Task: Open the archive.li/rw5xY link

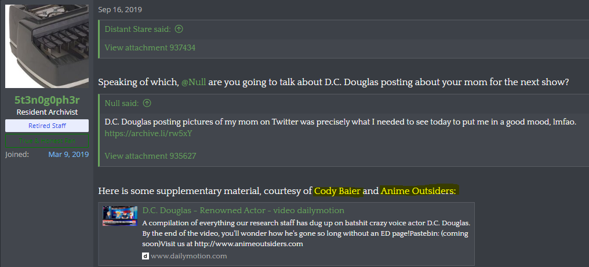Action: pyautogui.click(x=148, y=133)
